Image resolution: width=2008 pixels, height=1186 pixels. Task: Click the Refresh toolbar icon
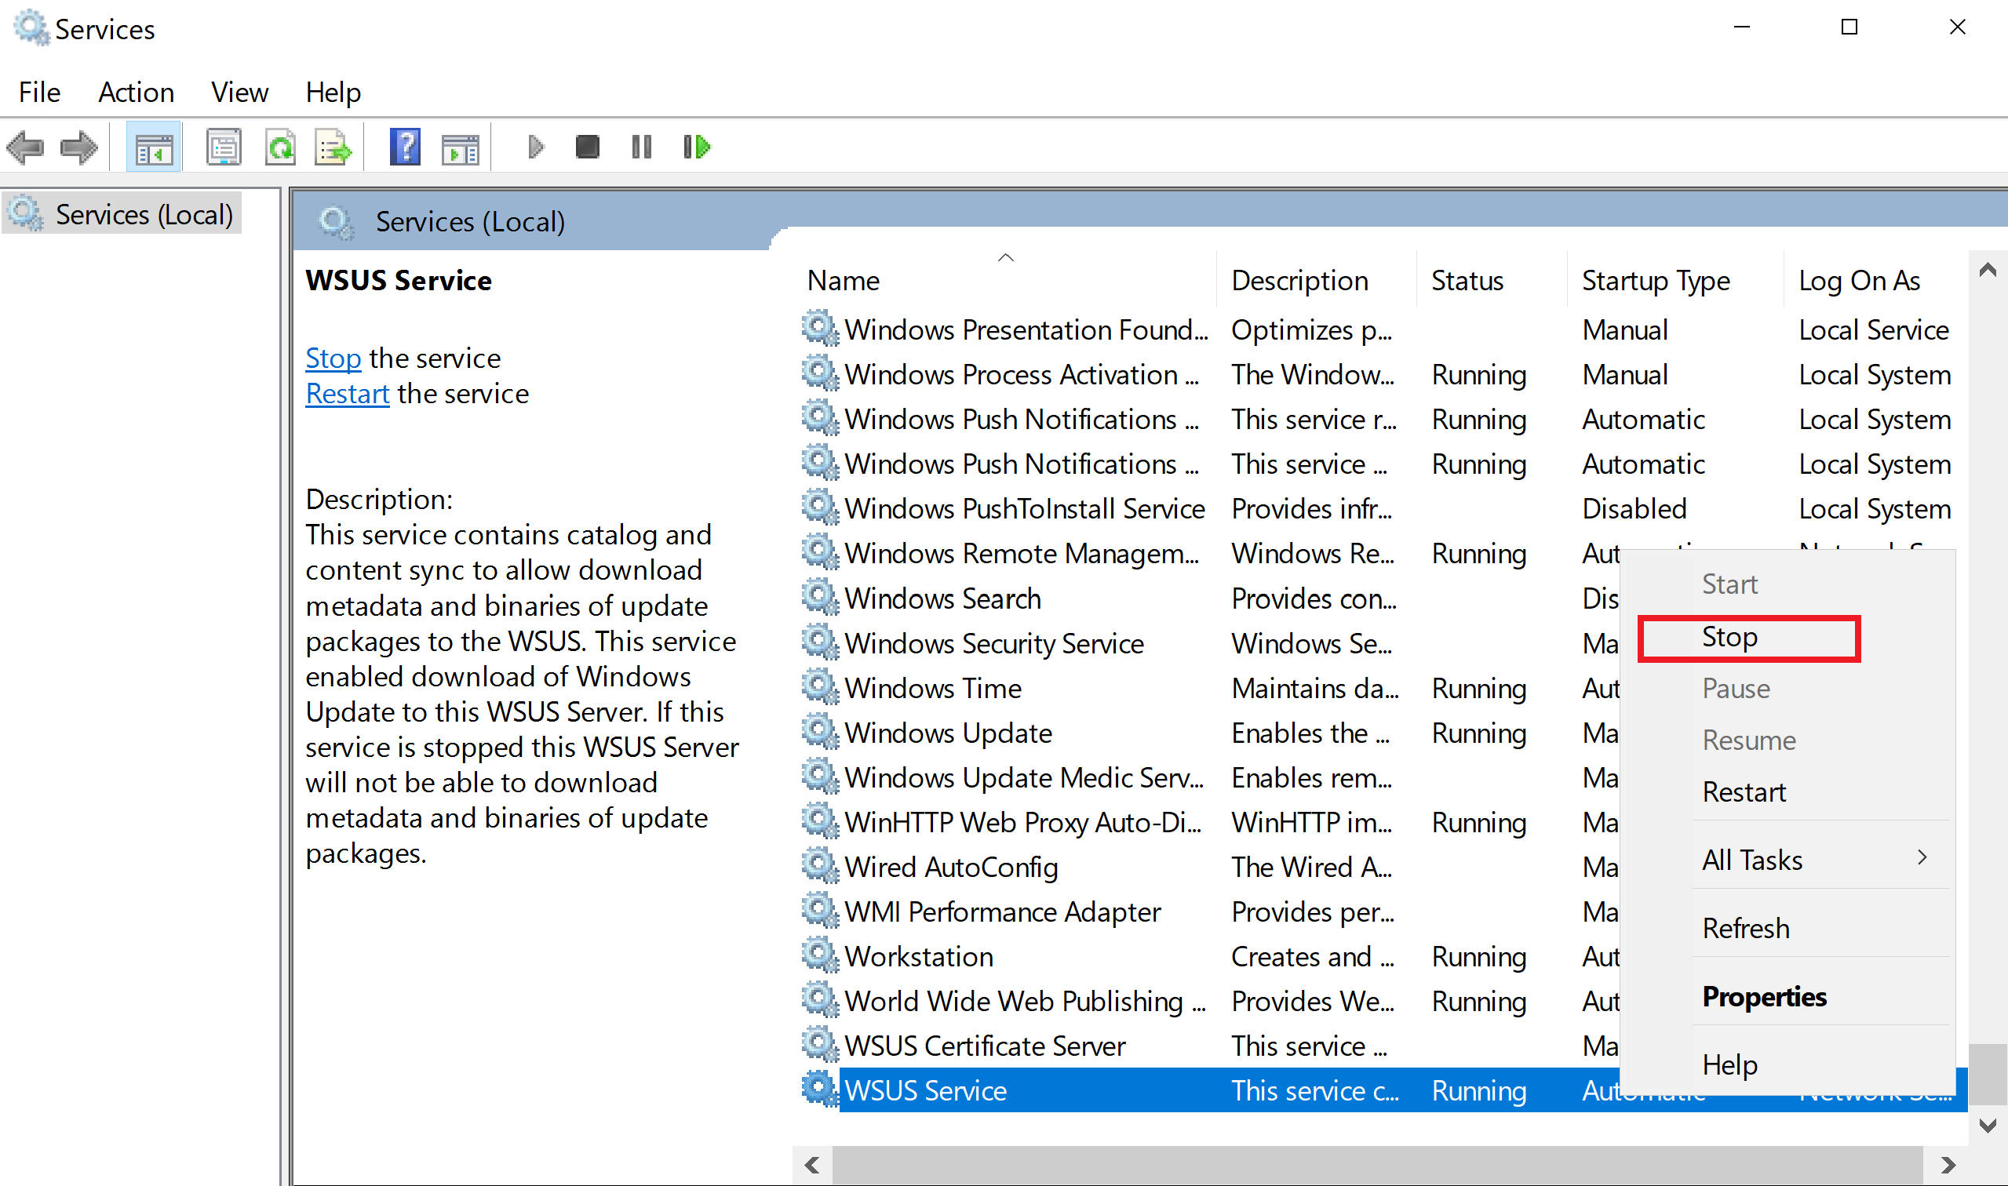coord(281,147)
